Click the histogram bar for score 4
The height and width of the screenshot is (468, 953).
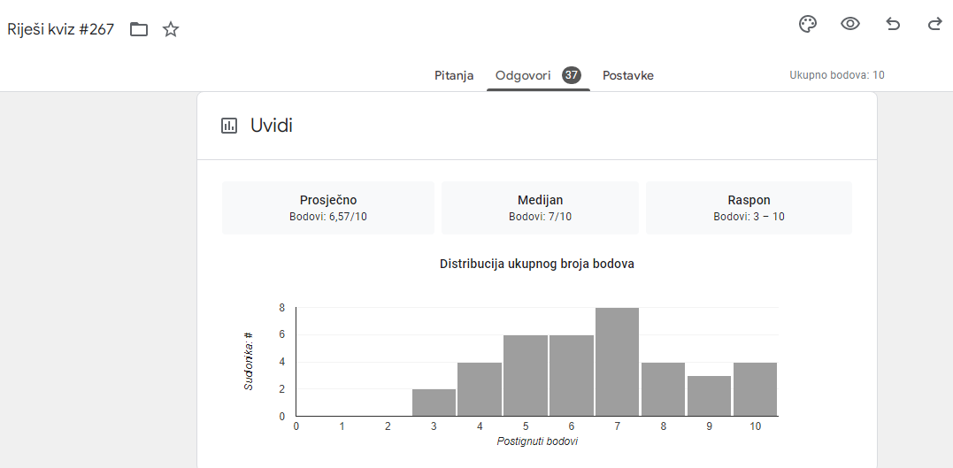pos(480,389)
